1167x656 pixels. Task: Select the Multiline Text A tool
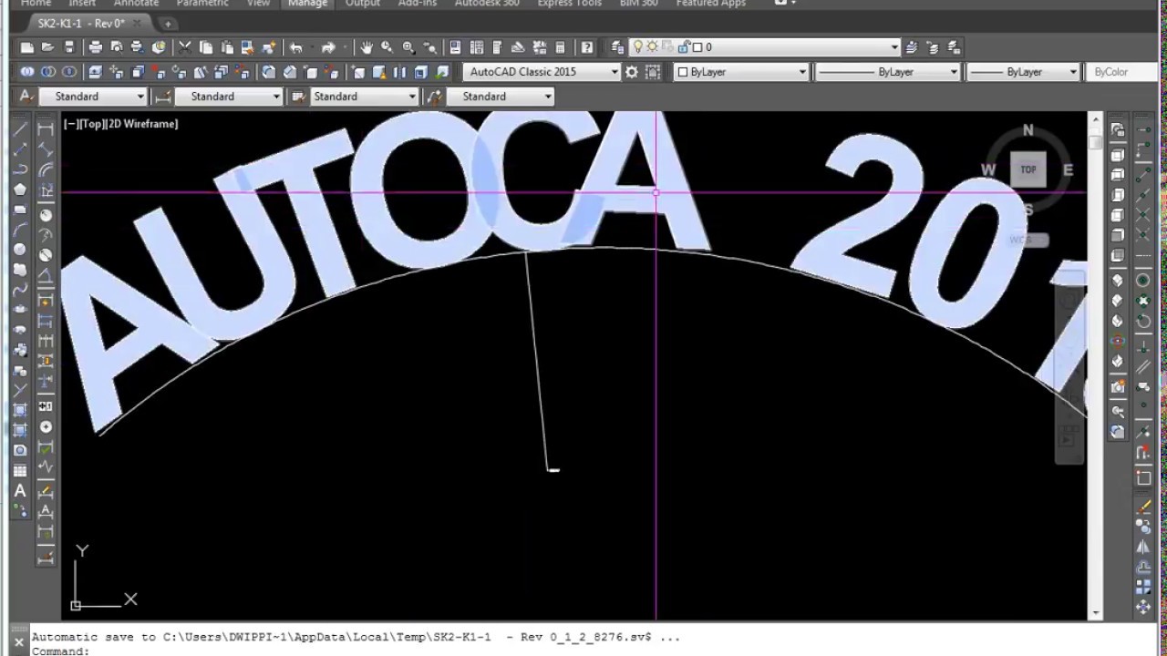coord(20,490)
